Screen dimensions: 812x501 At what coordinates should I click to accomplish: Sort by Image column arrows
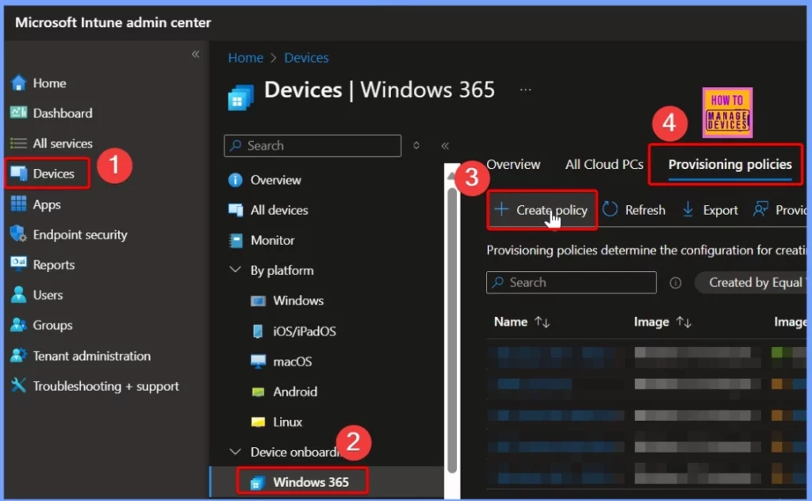[684, 322]
